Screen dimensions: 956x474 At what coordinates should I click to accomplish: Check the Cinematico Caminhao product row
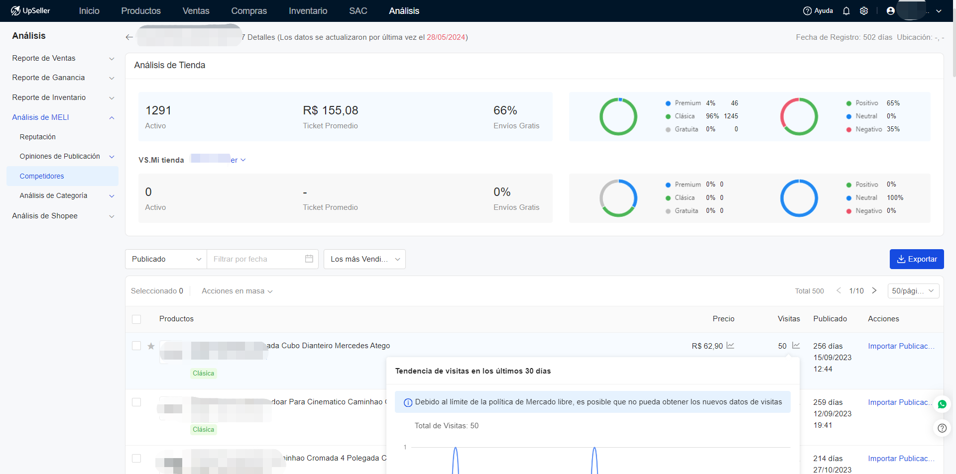(136, 402)
